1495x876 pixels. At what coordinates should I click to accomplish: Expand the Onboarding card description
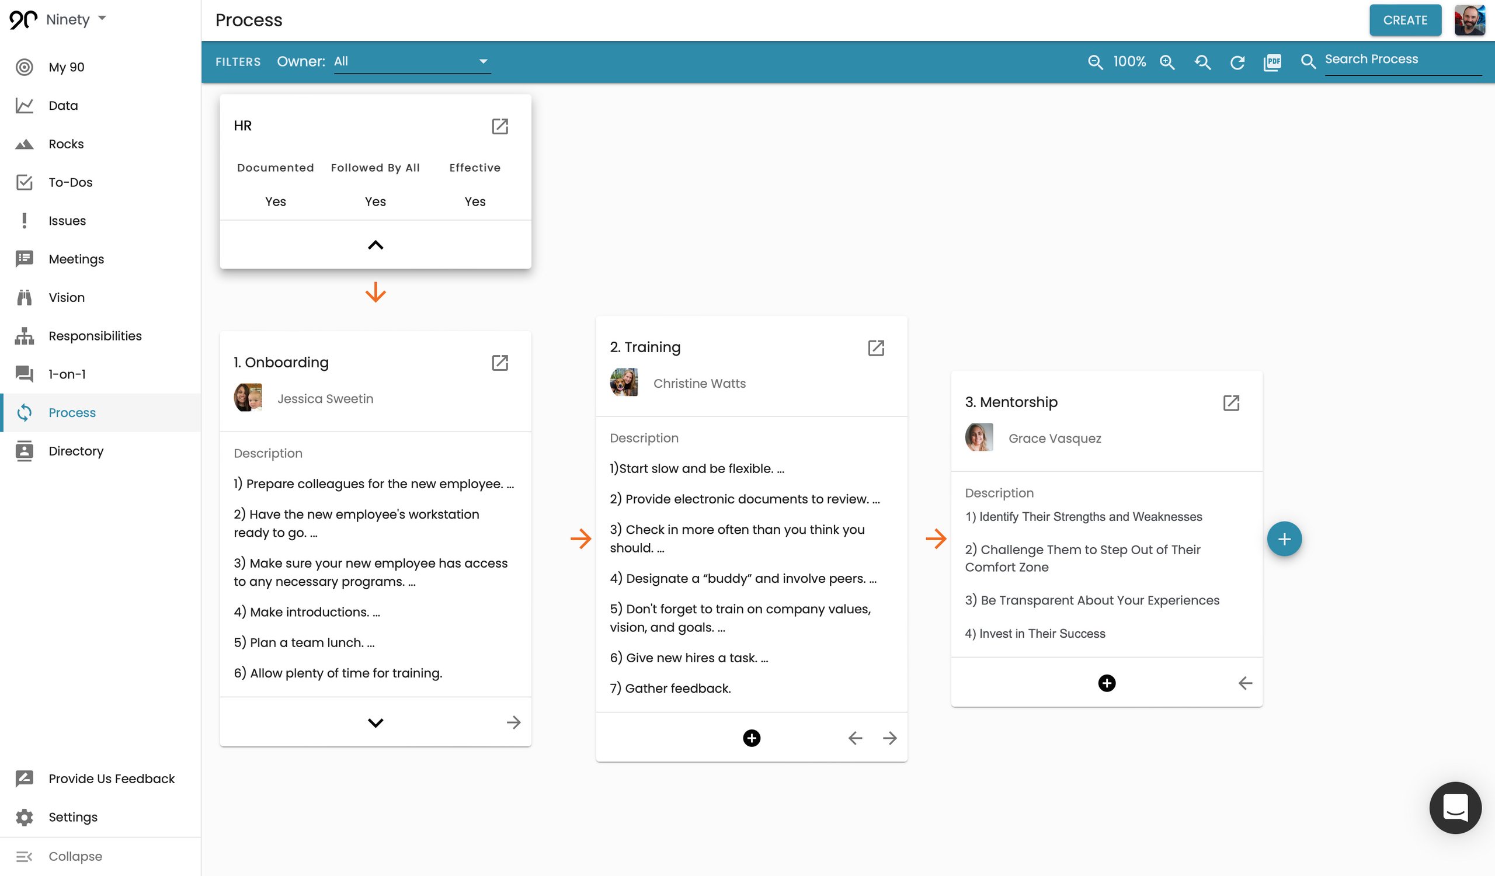(375, 722)
